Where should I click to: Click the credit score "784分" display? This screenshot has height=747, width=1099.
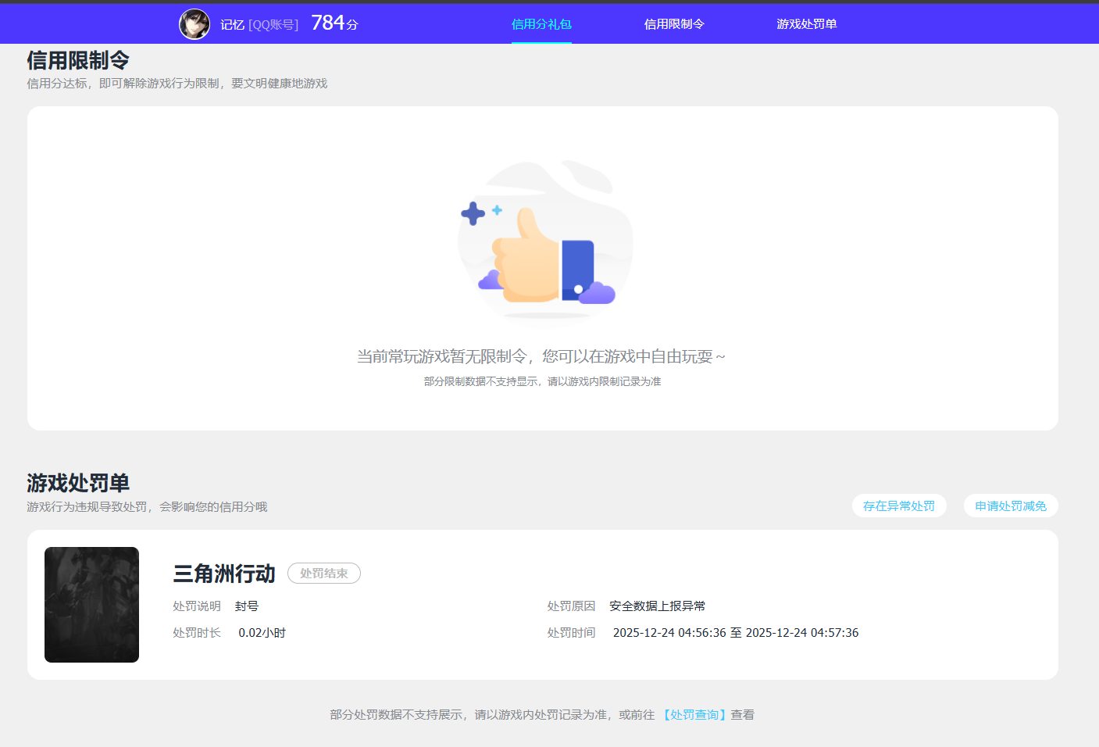(x=334, y=23)
